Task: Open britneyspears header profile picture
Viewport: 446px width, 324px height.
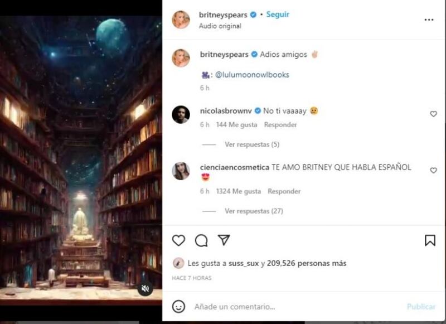Action: click(x=181, y=20)
